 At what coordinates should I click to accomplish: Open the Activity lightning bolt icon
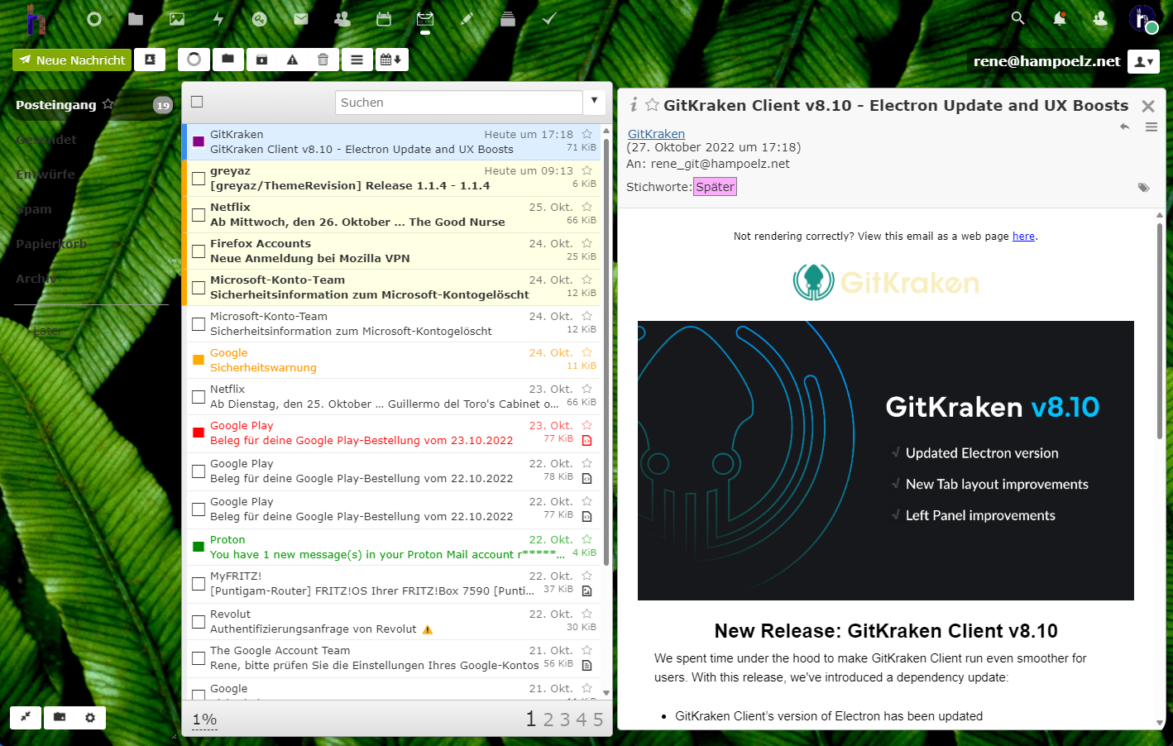pyautogui.click(x=218, y=19)
